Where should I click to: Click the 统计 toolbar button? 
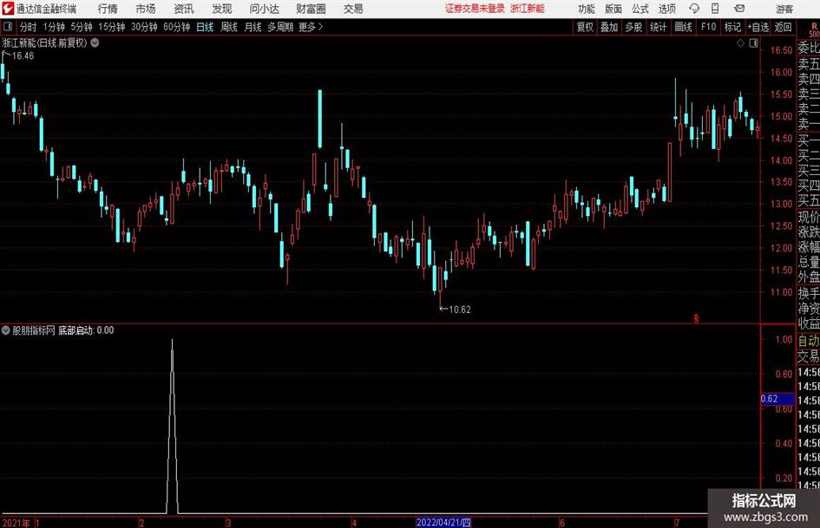tap(659, 27)
